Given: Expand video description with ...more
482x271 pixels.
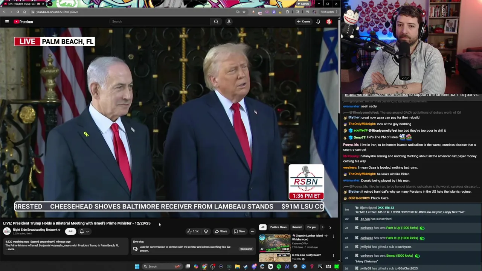Looking at the screenshot, I should [x=10, y=249].
